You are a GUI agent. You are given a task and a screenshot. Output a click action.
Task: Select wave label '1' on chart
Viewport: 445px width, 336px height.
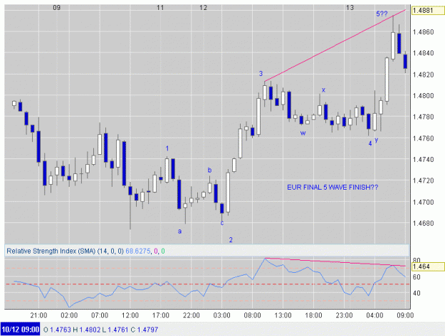[167, 148]
